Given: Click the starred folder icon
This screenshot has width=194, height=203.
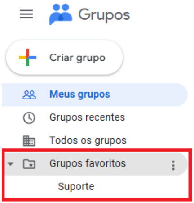Looking at the screenshot, I should tap(29, 164).
